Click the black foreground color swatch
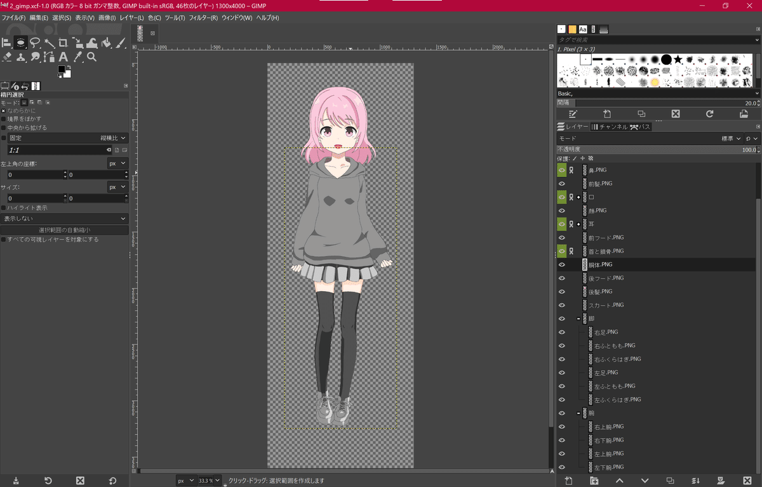 (x=62, y=69)
